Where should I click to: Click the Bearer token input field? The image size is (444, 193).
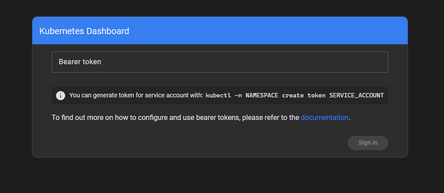220,62
